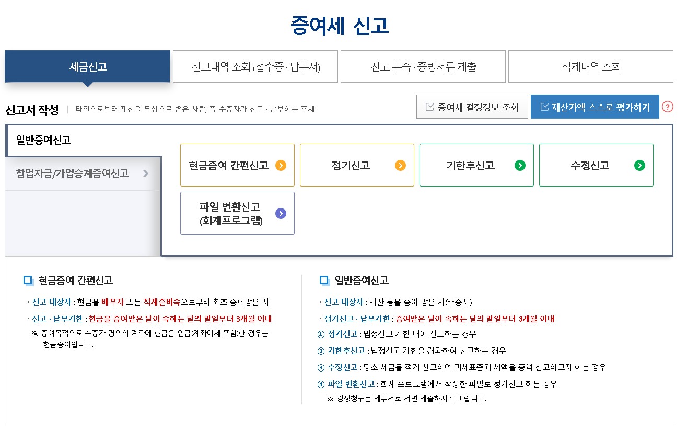The height and width of the screenshot is (429, 687).
Task: Open 증여세 결정정보 조회
Action: [x=472, y=106]
